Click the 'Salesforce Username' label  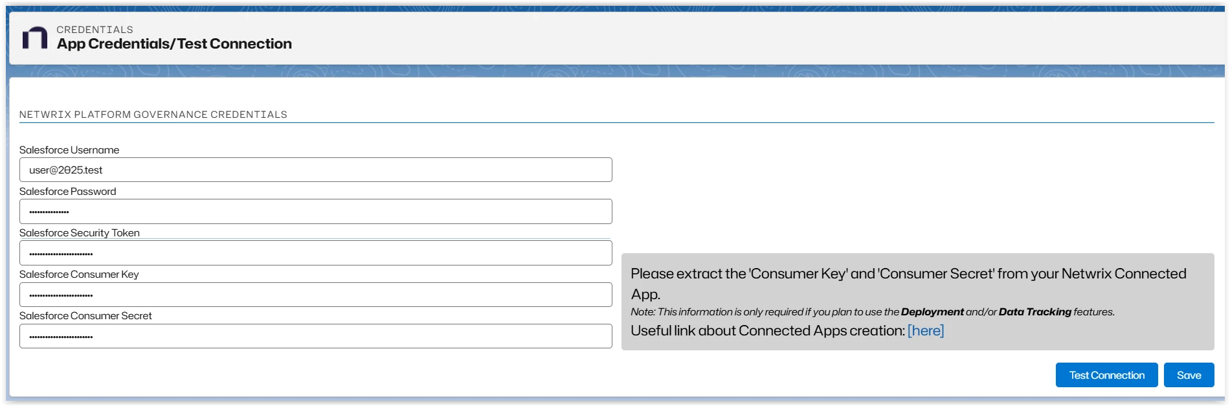[x=69, y=150]
